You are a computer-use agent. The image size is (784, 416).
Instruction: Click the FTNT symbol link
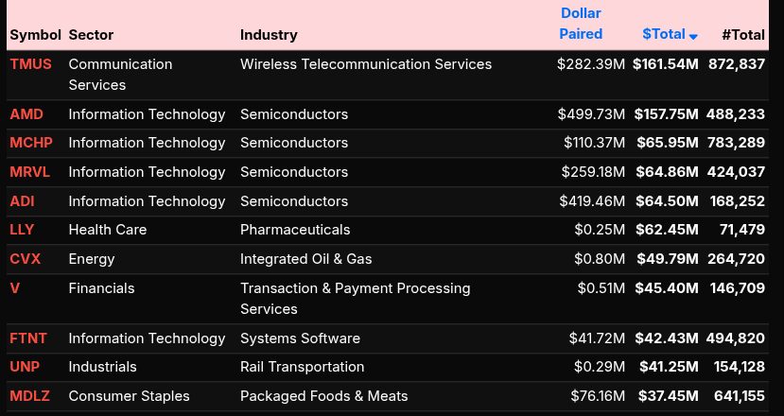coord(29,338)
